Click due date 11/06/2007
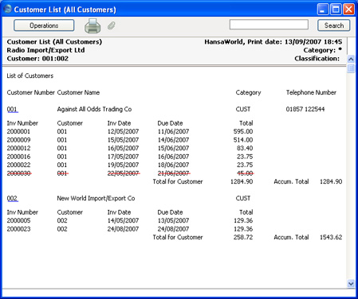This screenshot has height=299, width=358. pyautogui.click(x=173, y=131)
